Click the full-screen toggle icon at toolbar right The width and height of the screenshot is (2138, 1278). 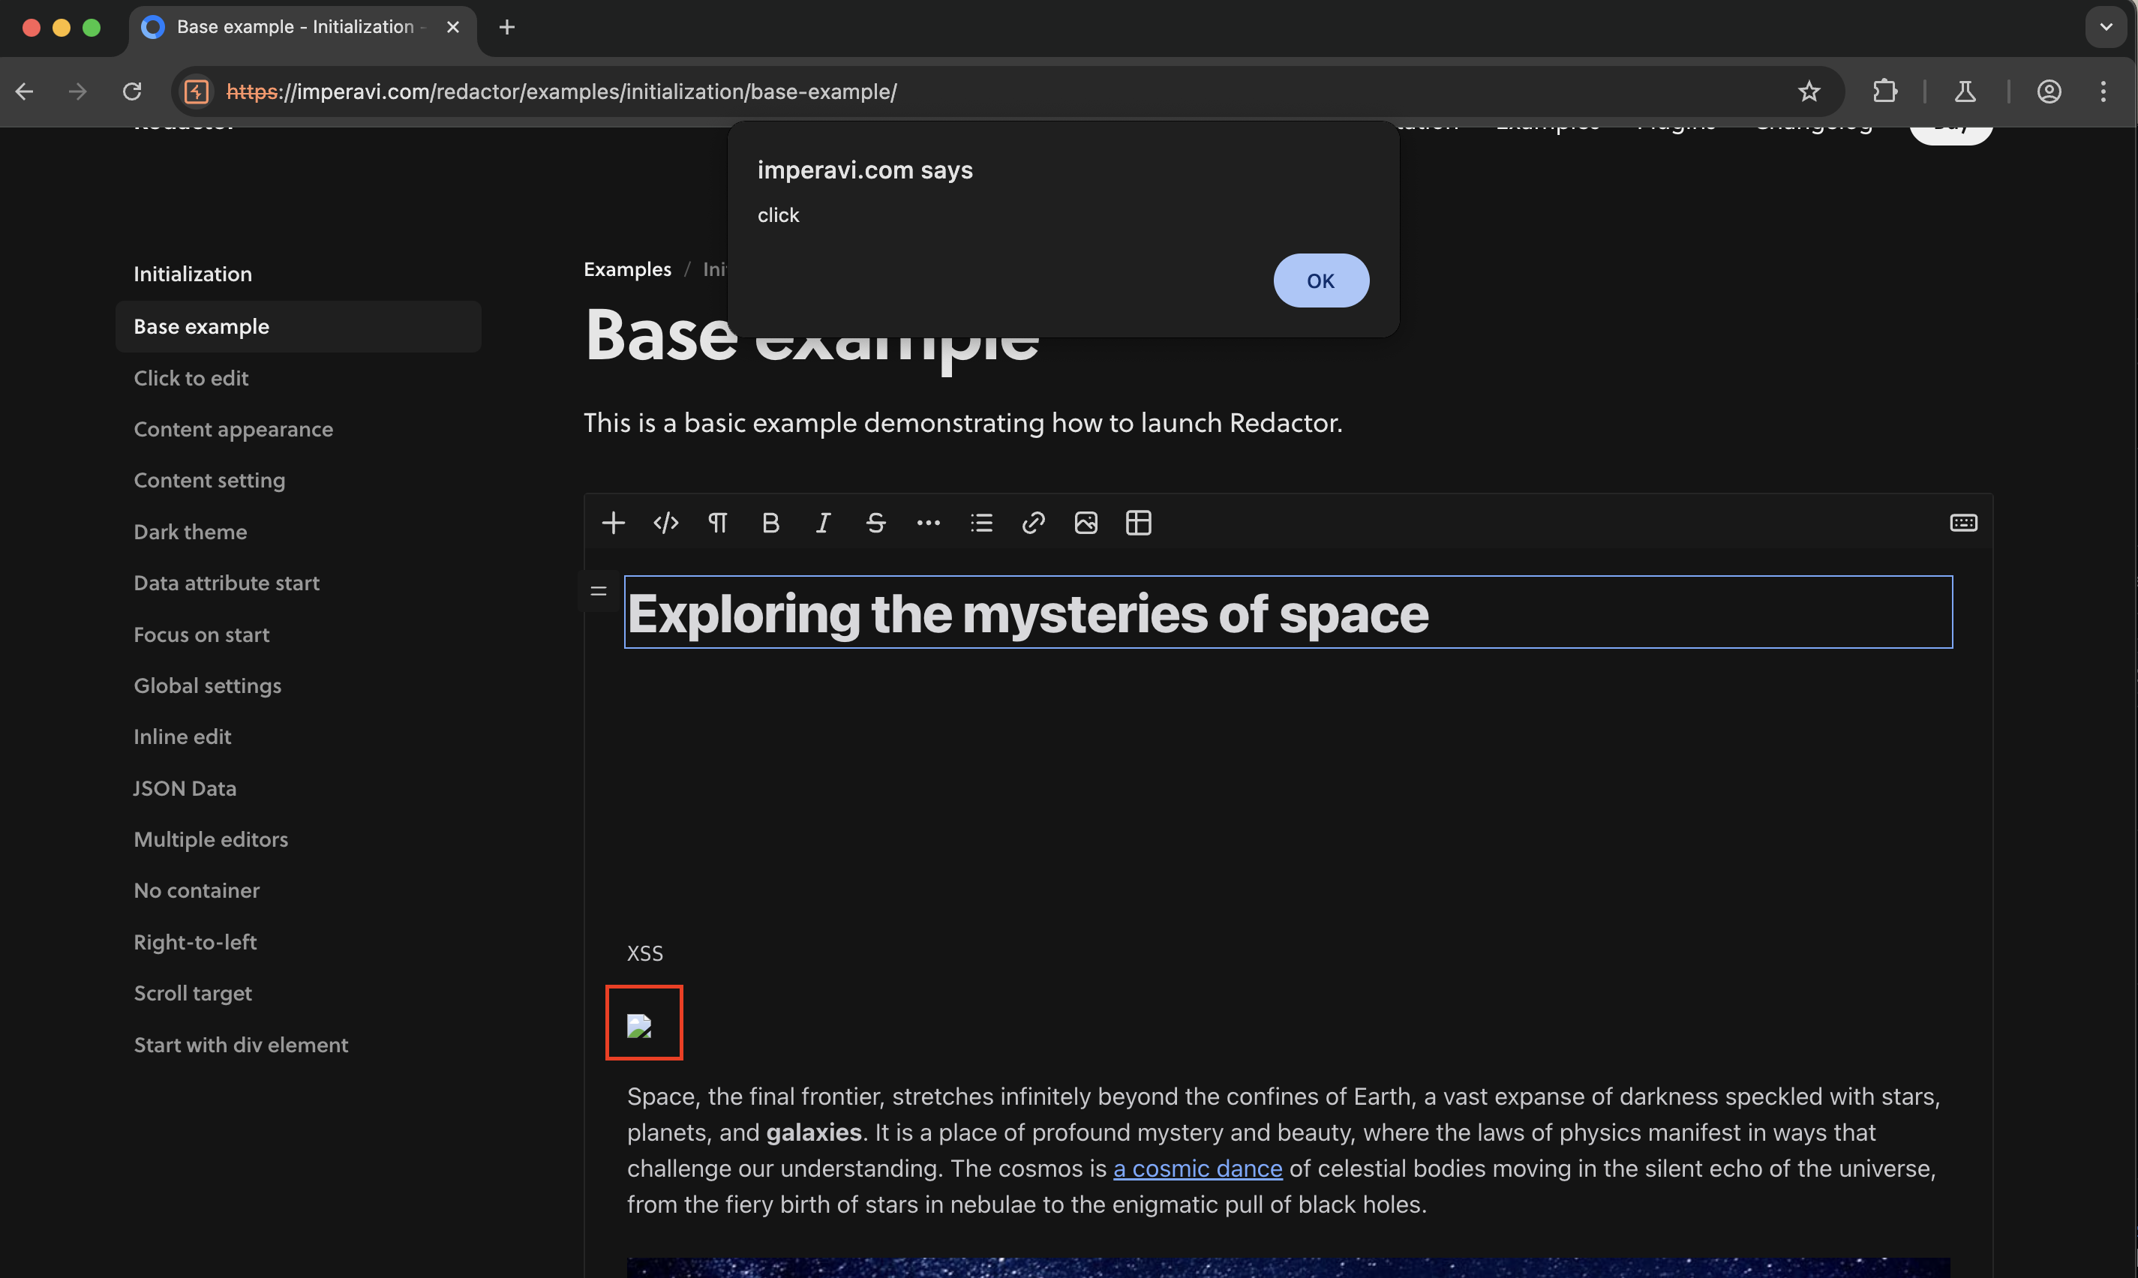[x=1963, y=523]
